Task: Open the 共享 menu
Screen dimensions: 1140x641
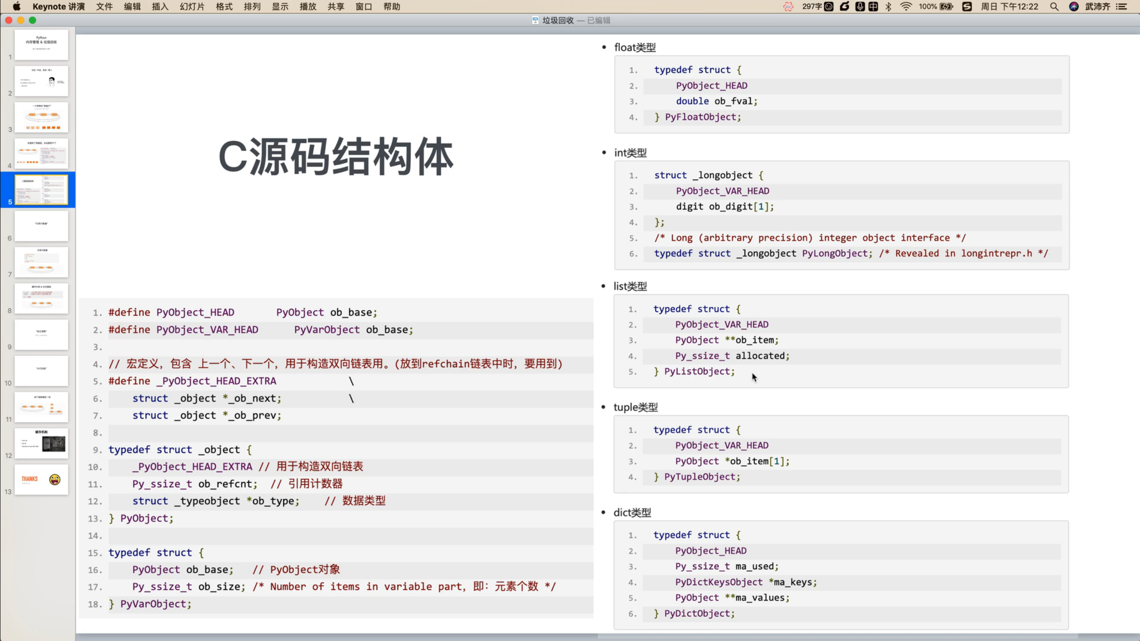Action: pos(336,6)
